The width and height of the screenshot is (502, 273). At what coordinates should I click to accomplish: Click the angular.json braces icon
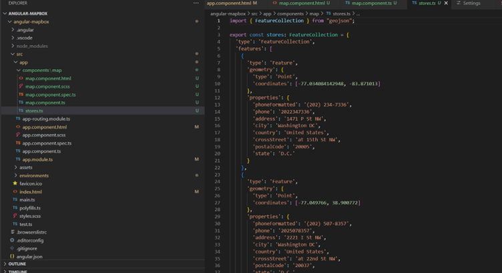click(12, 256)
